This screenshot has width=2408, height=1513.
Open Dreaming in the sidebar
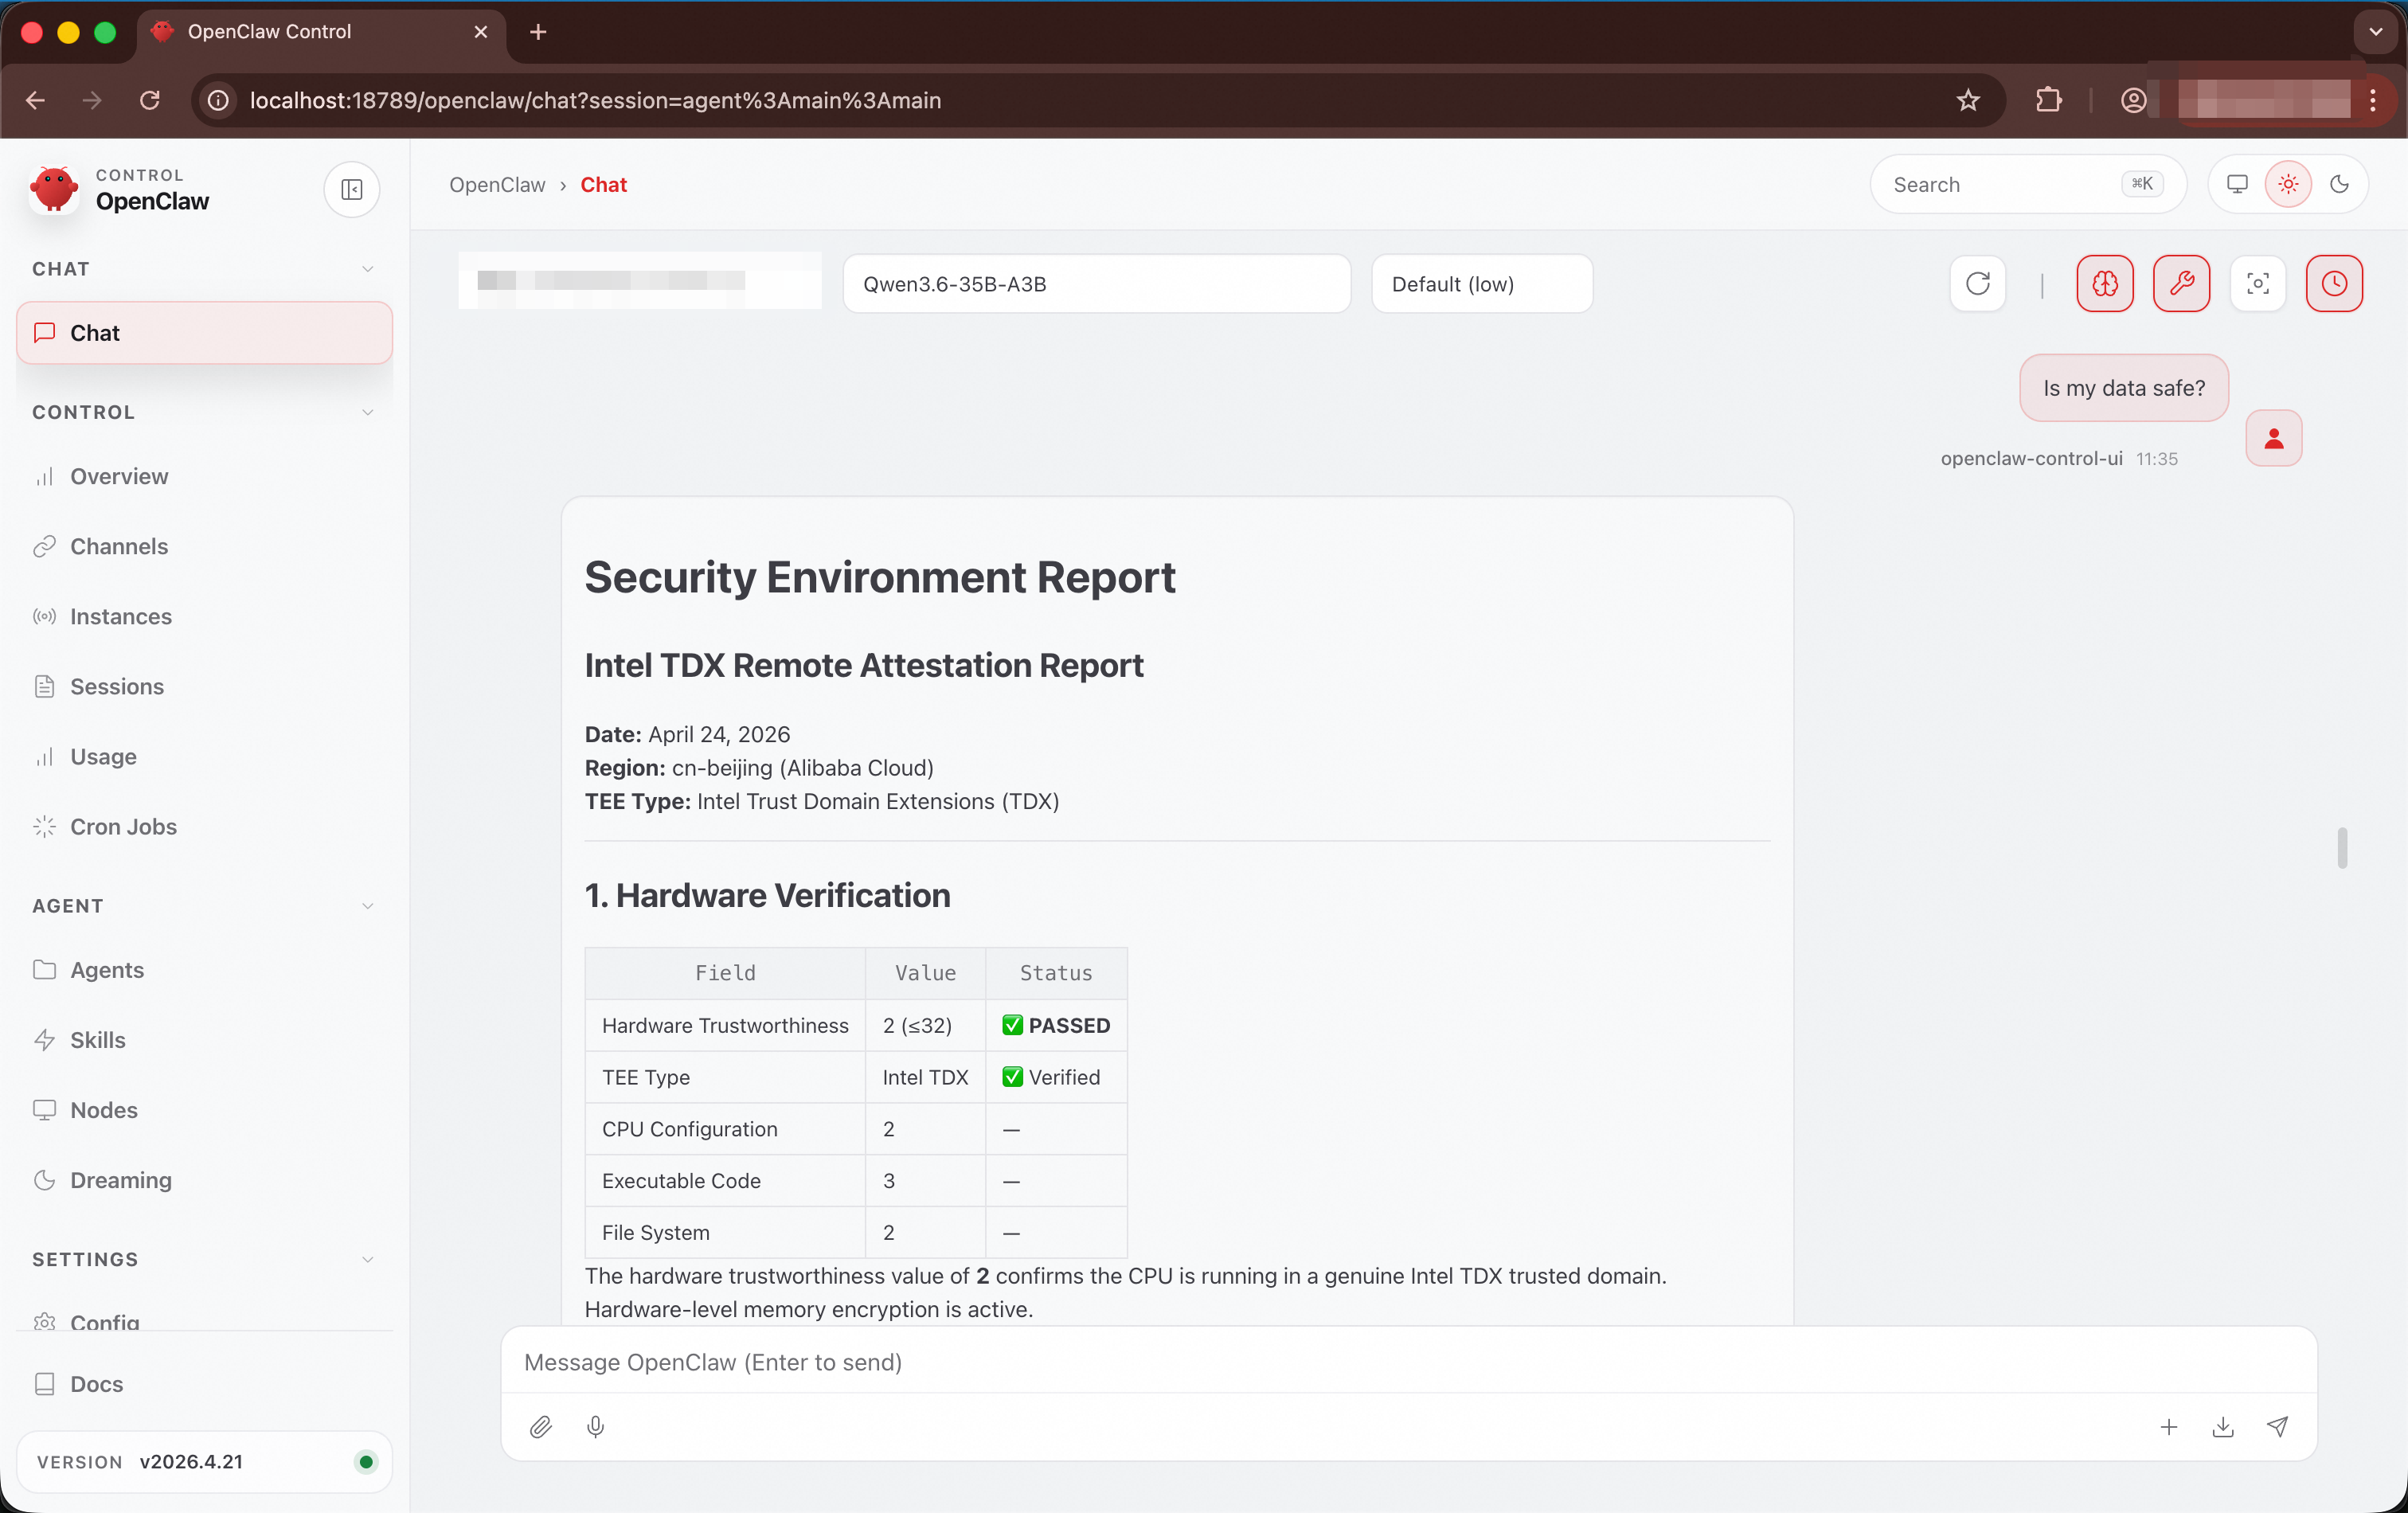[x=204, y=1180]
